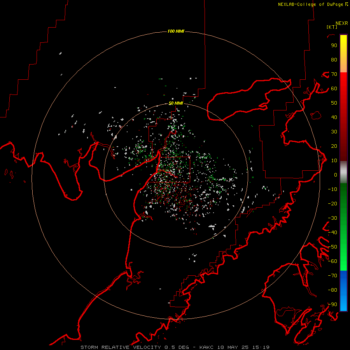Pick the cyan segment near -90 knots
Viewport: 350px width, 350px height.
pos(343,304)
